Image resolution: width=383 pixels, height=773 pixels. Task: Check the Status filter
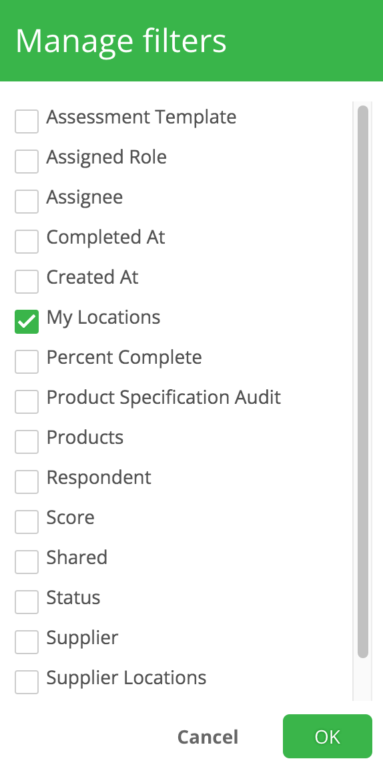click(x=27, y=601)
